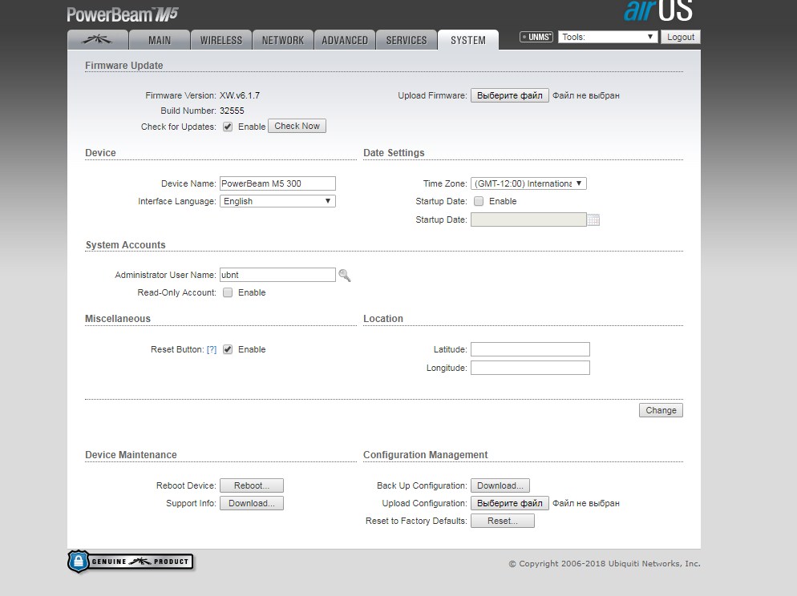797x596 pixels.
Task: Click the PowerBeam M5 logo
Action: (123, 14)
